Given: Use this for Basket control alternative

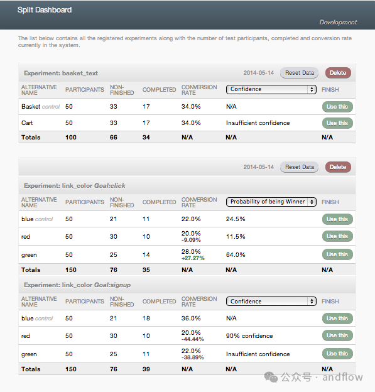Looking at the screenshot, I should click(337, 107).
